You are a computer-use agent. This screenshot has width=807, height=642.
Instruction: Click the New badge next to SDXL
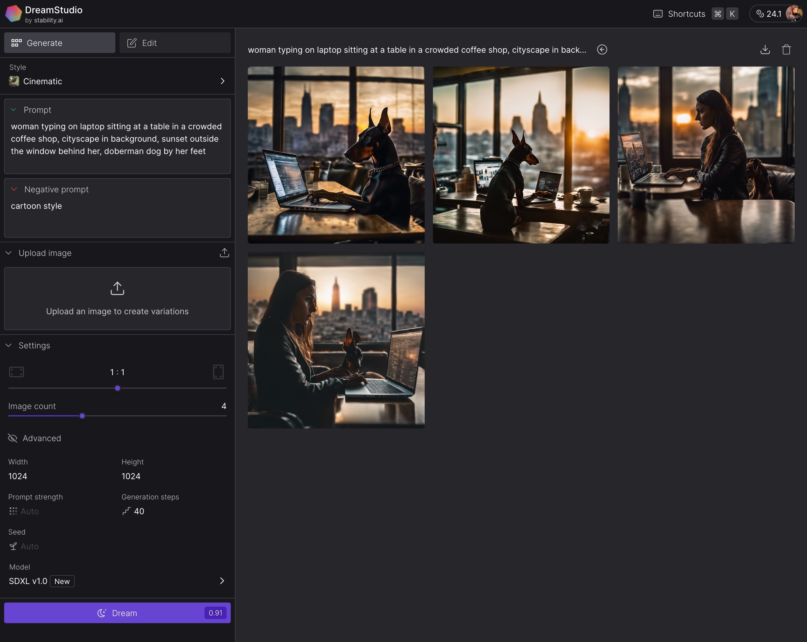62,581
